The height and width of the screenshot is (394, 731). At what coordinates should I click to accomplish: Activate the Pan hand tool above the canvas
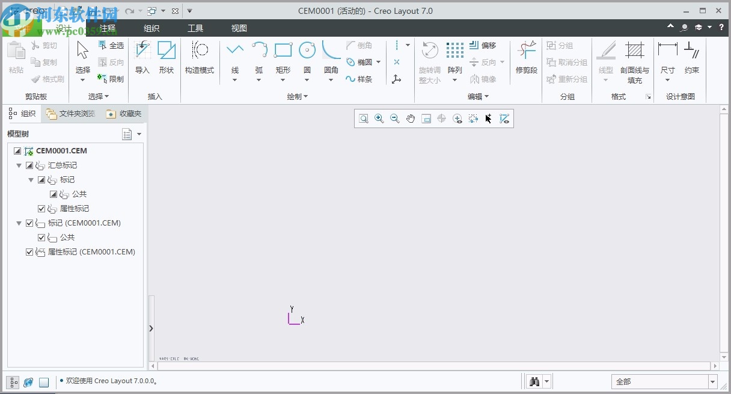[411, 119]
